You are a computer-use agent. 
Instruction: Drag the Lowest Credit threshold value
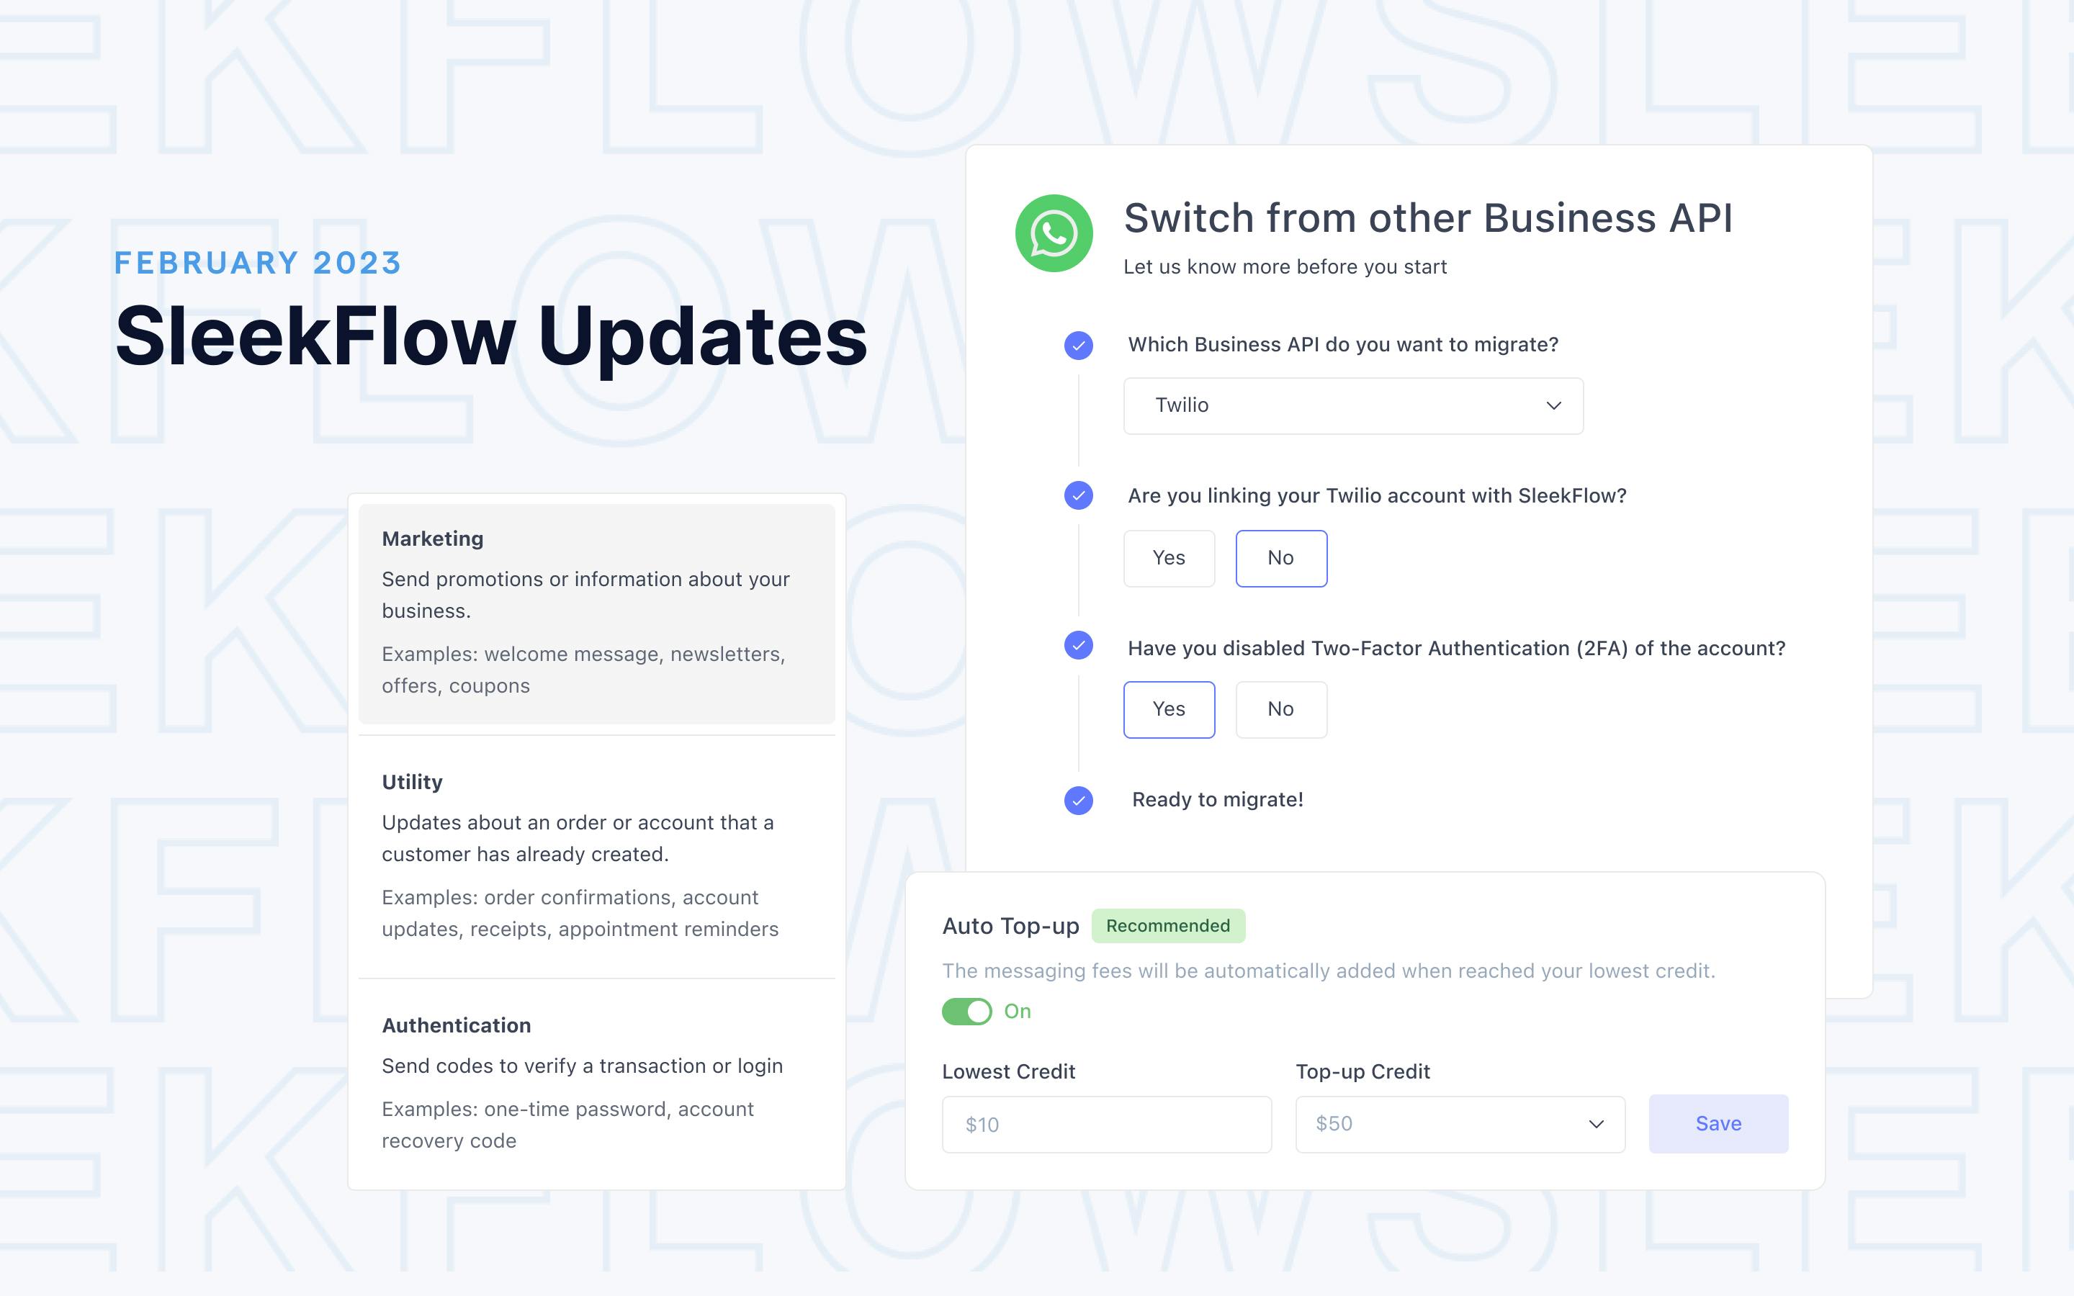tap(1105, 1122)
